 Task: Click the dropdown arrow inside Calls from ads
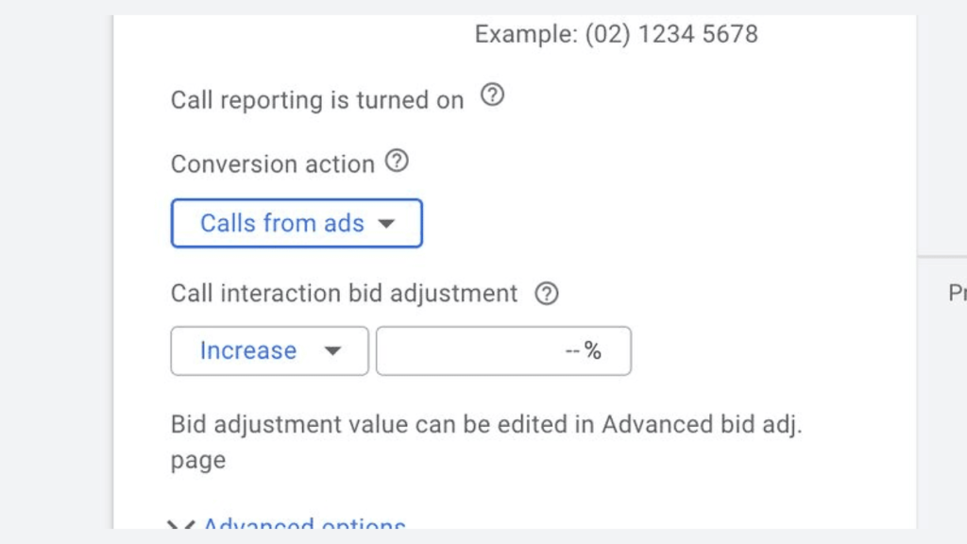(387, 224)
